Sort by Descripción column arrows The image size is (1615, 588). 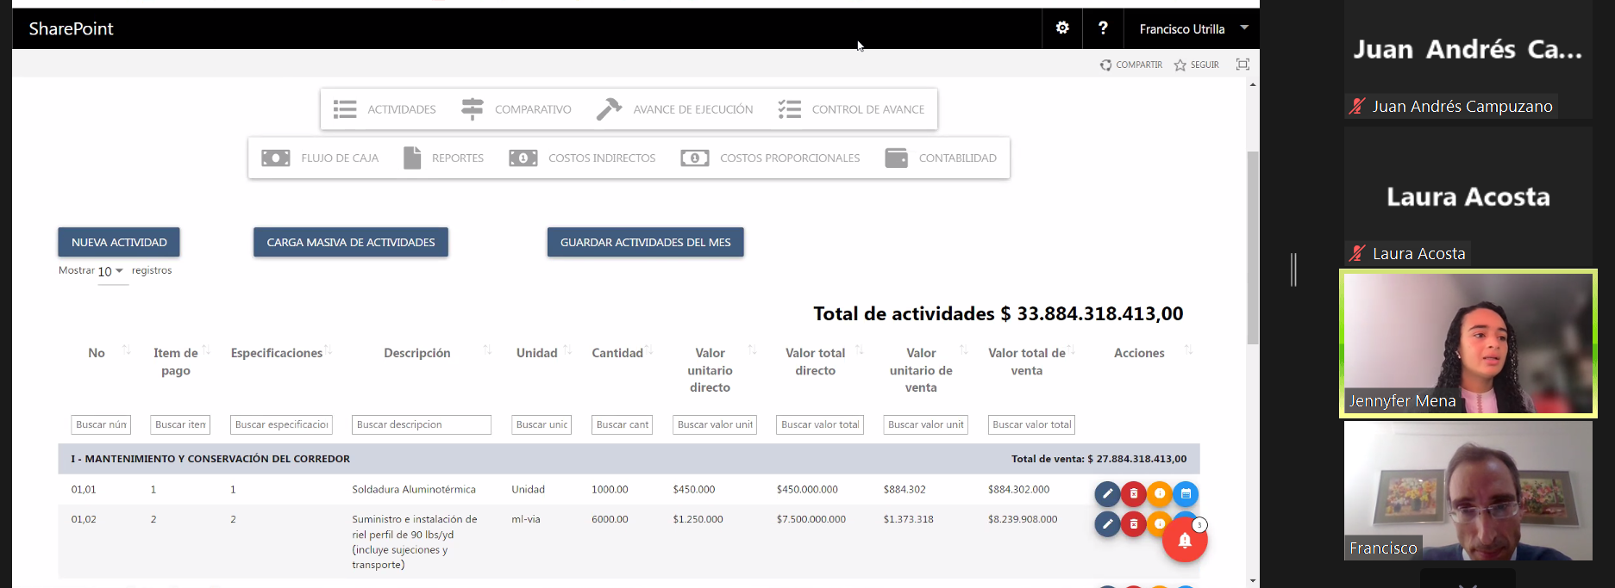(487, 350)
